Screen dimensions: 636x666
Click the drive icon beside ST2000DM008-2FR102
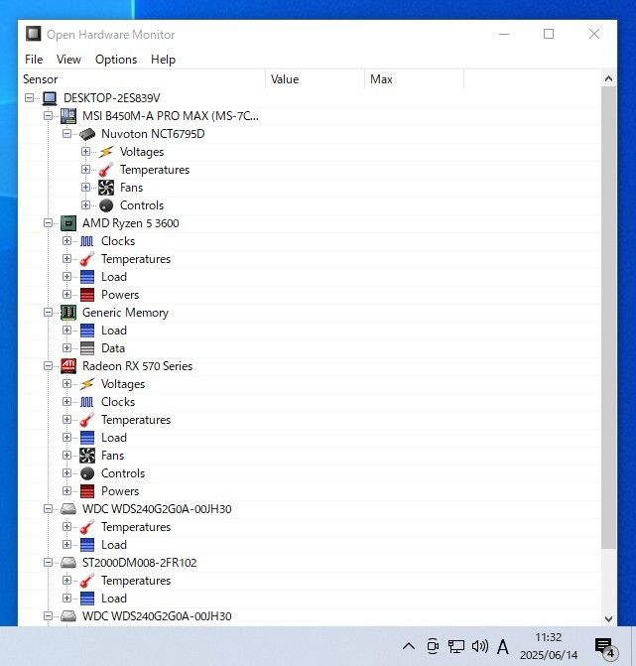pyautogui.click(x=68, y=563)
